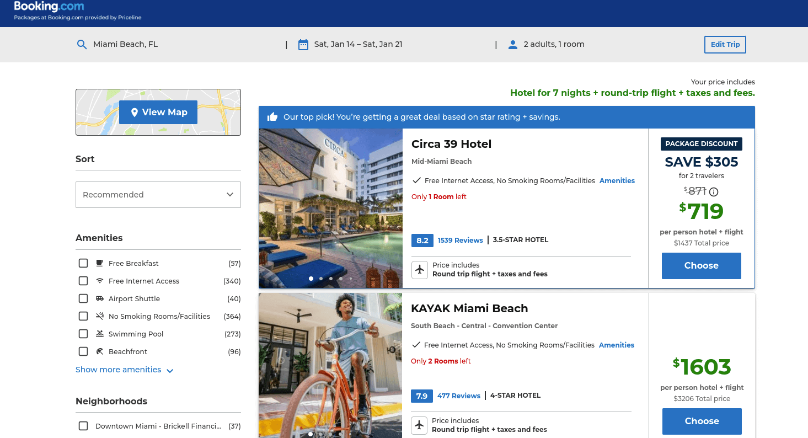Screen dimensions: 808x438
Task: Click the checkmark icon in Circa 39 amenities line
Action: [417, 181]
